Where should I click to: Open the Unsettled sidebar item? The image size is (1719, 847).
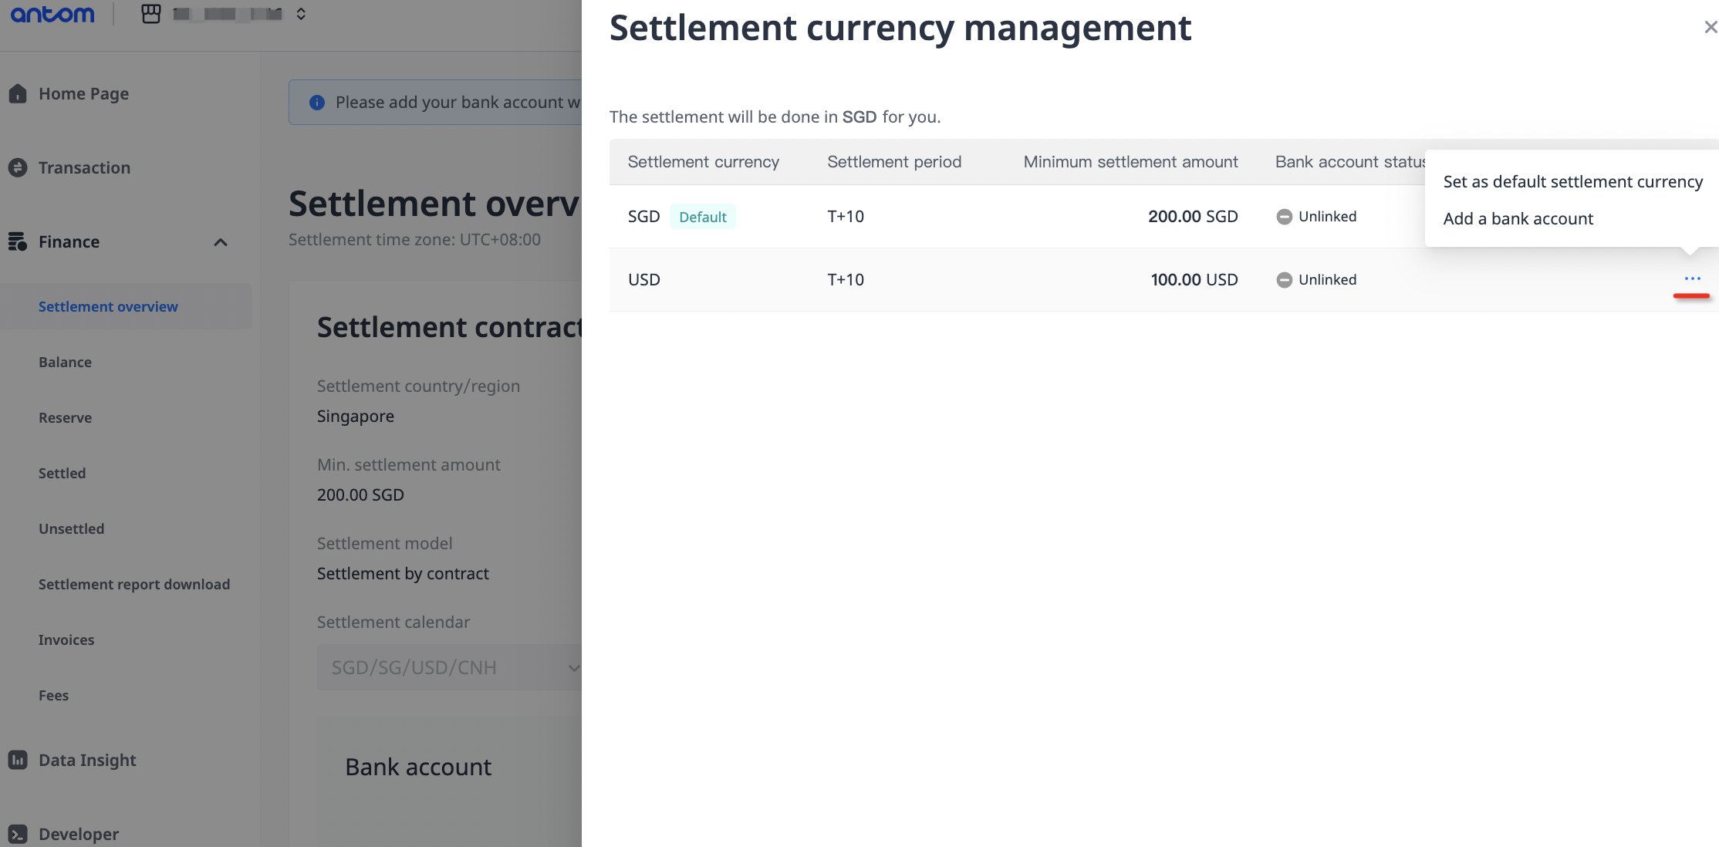[x=71, y=528]
